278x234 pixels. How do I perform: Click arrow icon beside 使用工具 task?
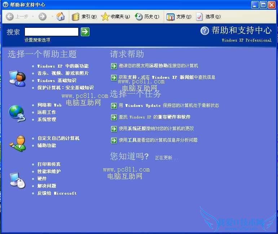(114, 140)
